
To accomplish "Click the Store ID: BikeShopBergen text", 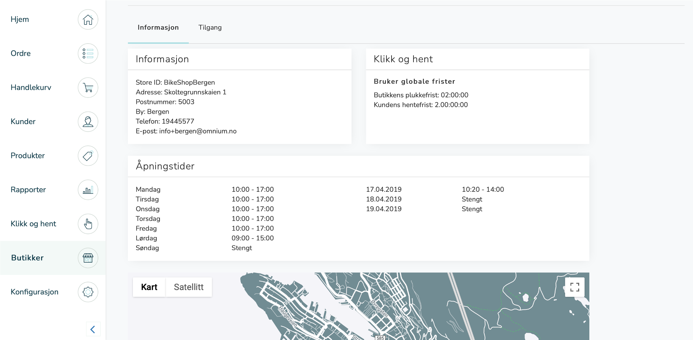I will pos(175,82).
